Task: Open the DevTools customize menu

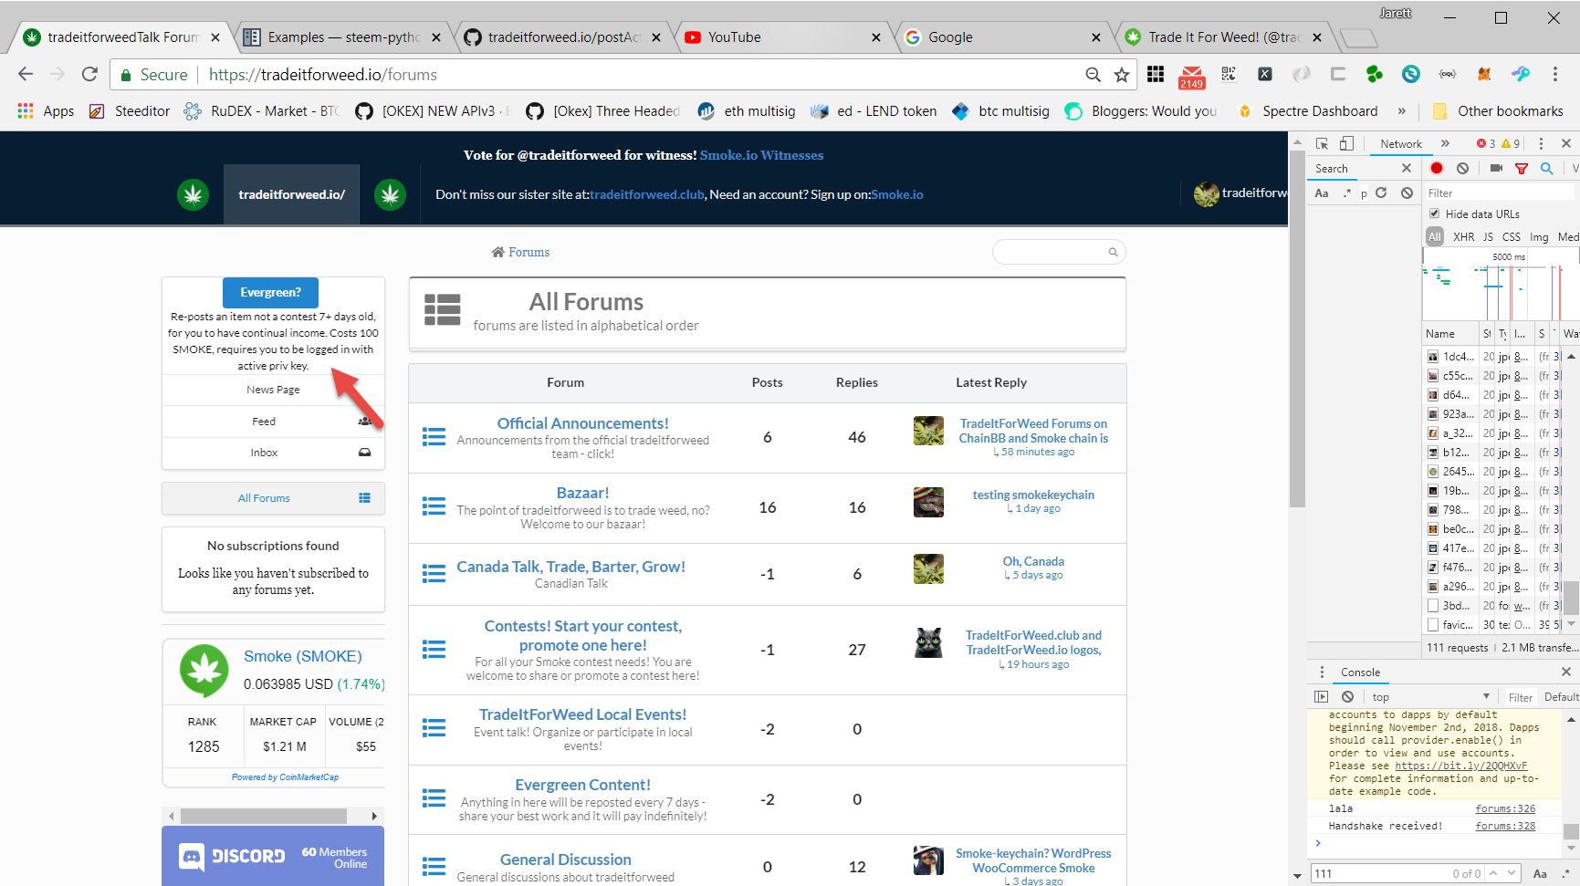Action: point(1541,143)
